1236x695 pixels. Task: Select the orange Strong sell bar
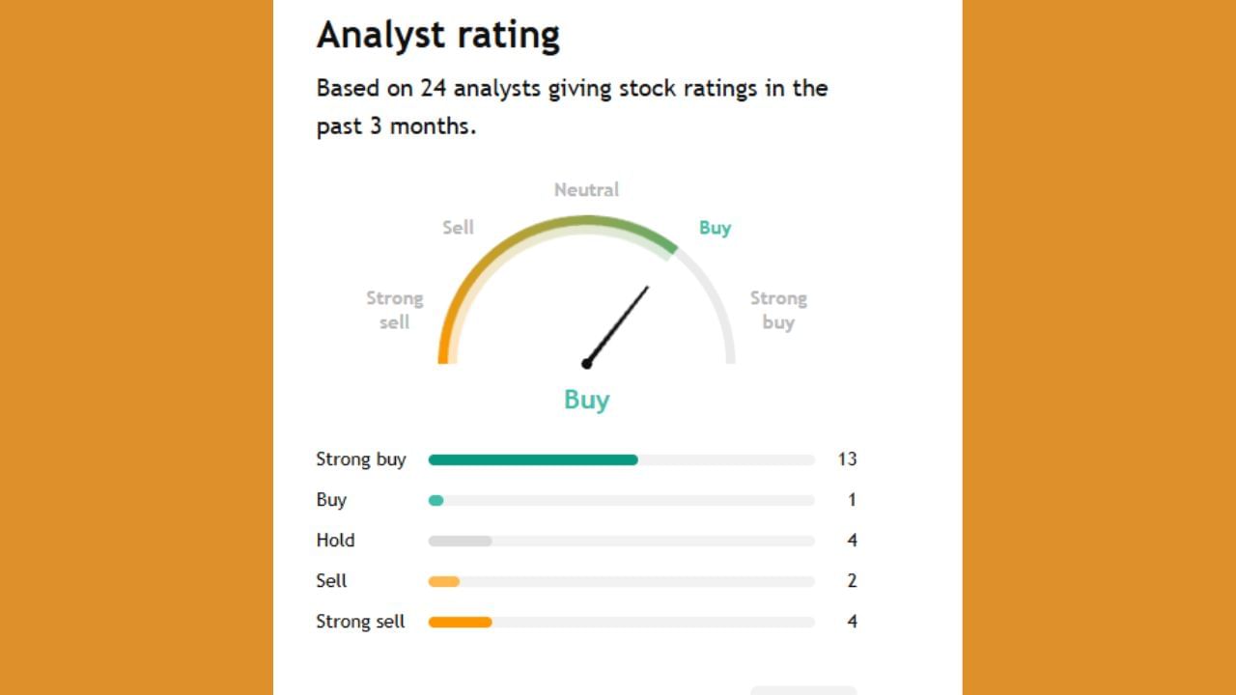(x=460, y=622)
